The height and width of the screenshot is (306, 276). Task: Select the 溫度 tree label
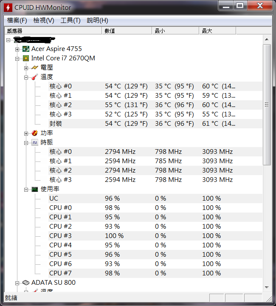(x=47, y=77)
